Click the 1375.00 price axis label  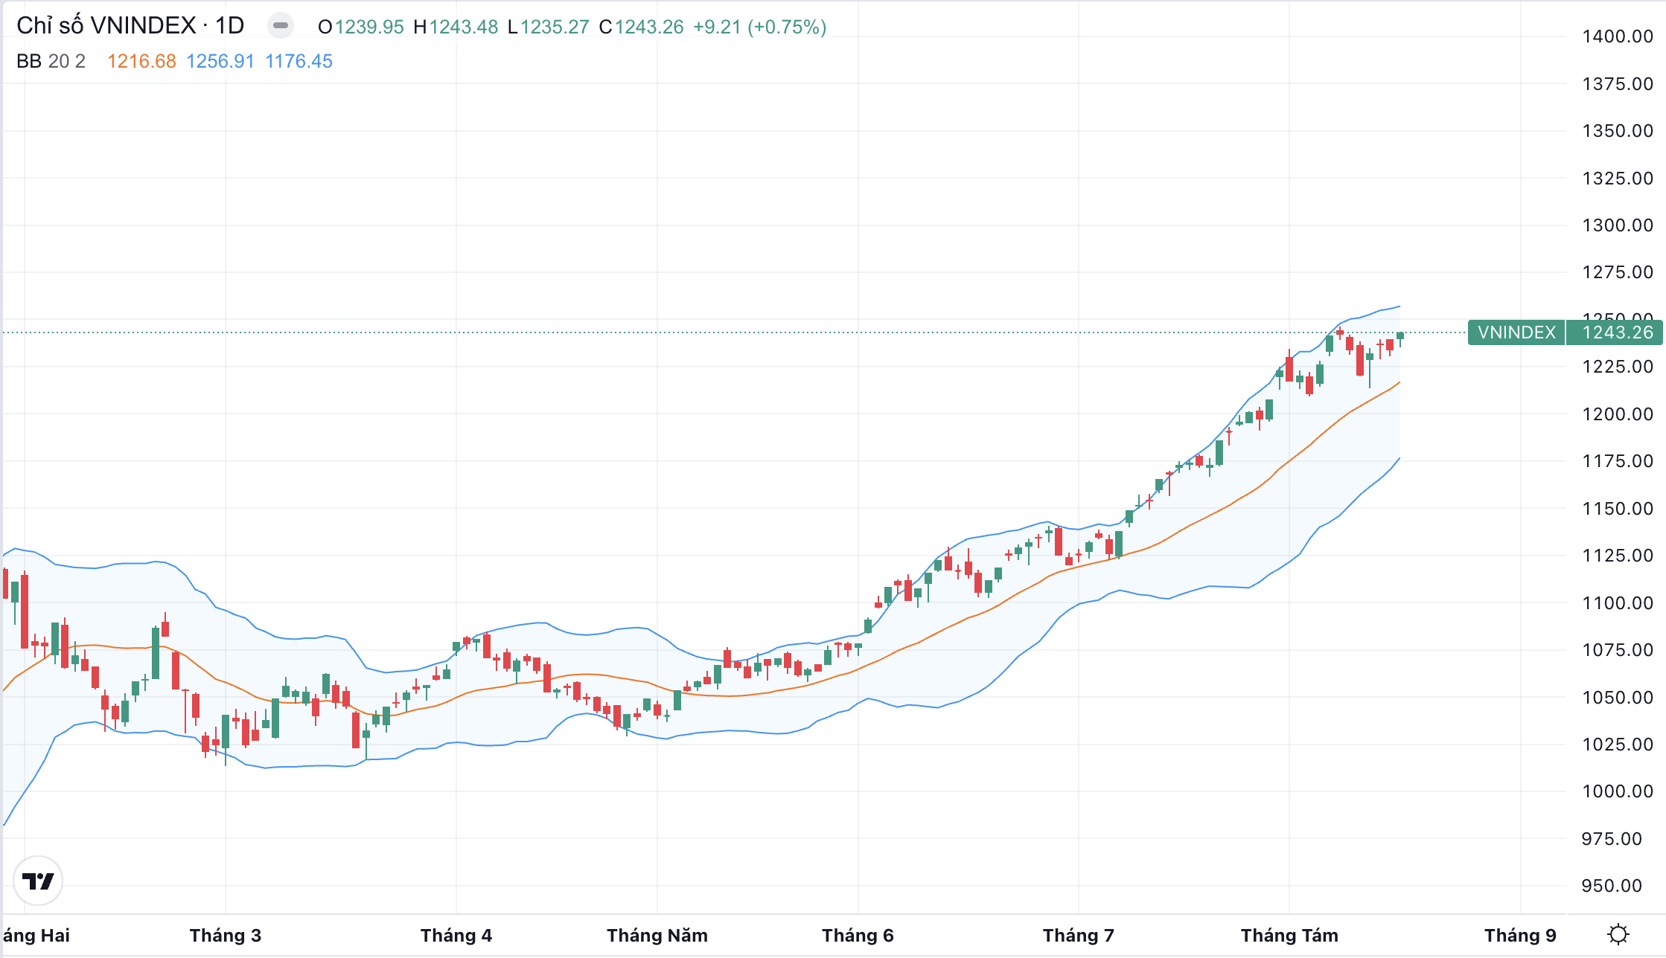(1618, 83)
